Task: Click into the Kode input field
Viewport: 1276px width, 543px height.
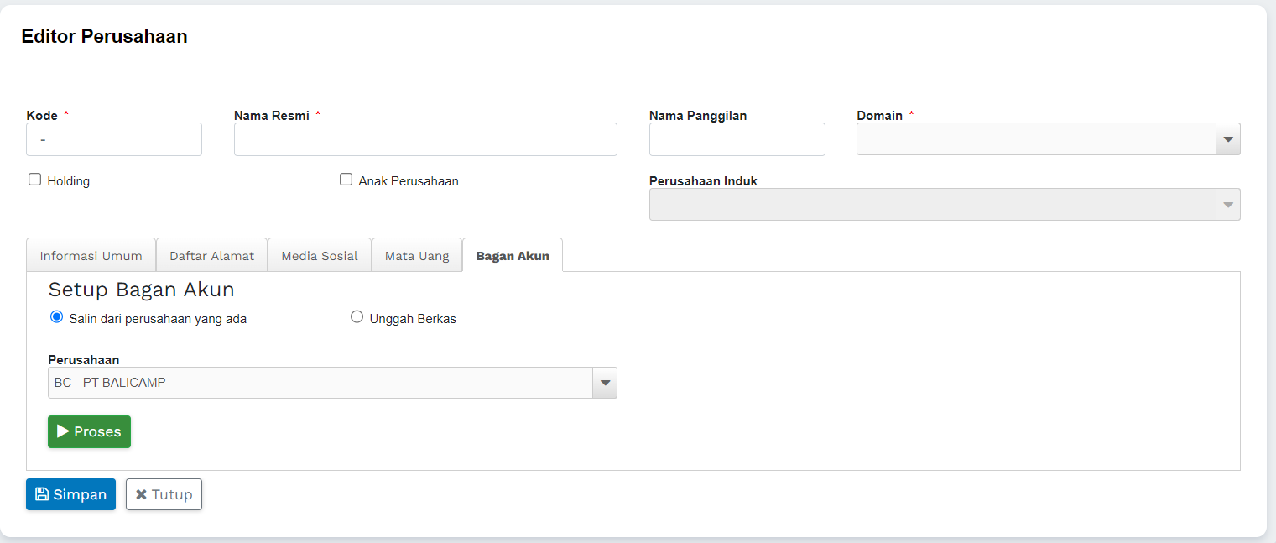Action: coord(114,139)
